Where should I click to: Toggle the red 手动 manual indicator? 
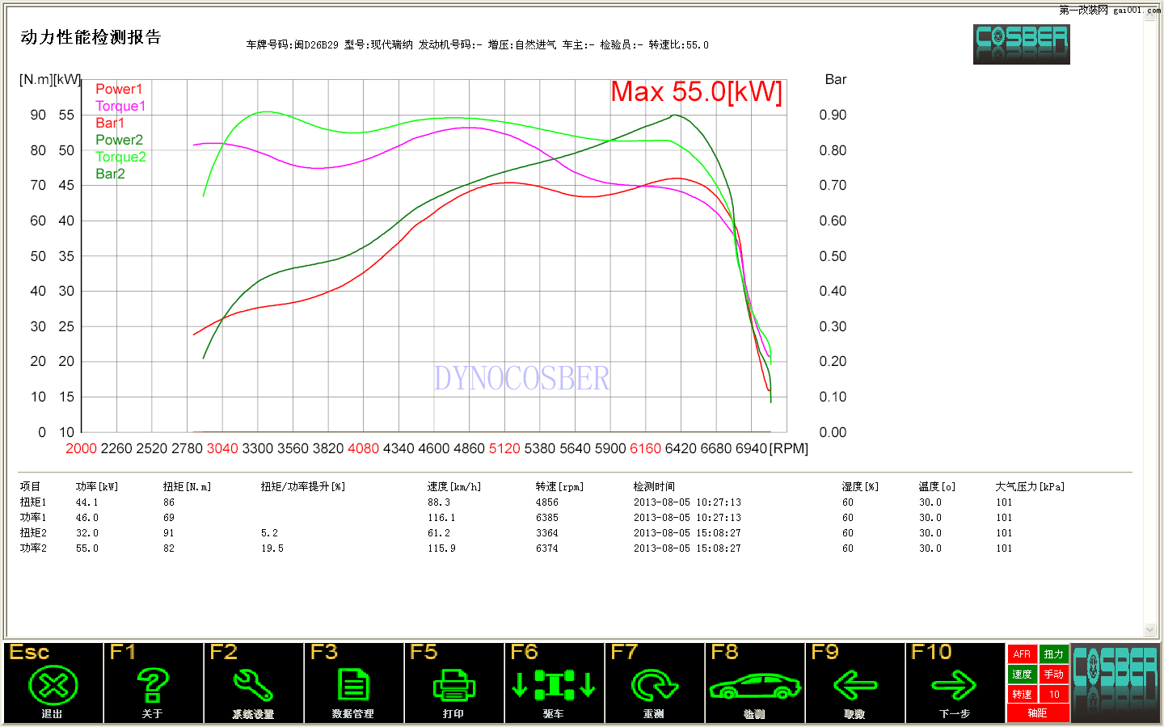pos(1054,674)
